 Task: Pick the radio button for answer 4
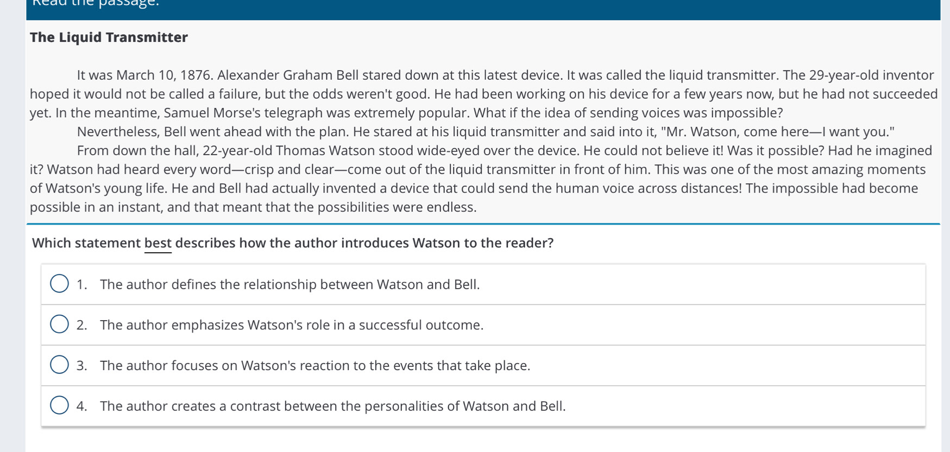click(x=59, y=405)
